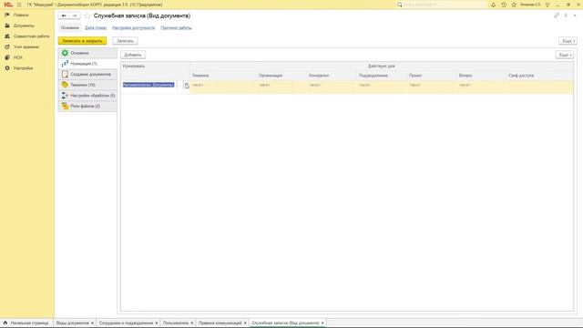Viewport: 583px width, 328px height.
Task: Open the favorites star in the top bar
Action: tap(514, 5)
